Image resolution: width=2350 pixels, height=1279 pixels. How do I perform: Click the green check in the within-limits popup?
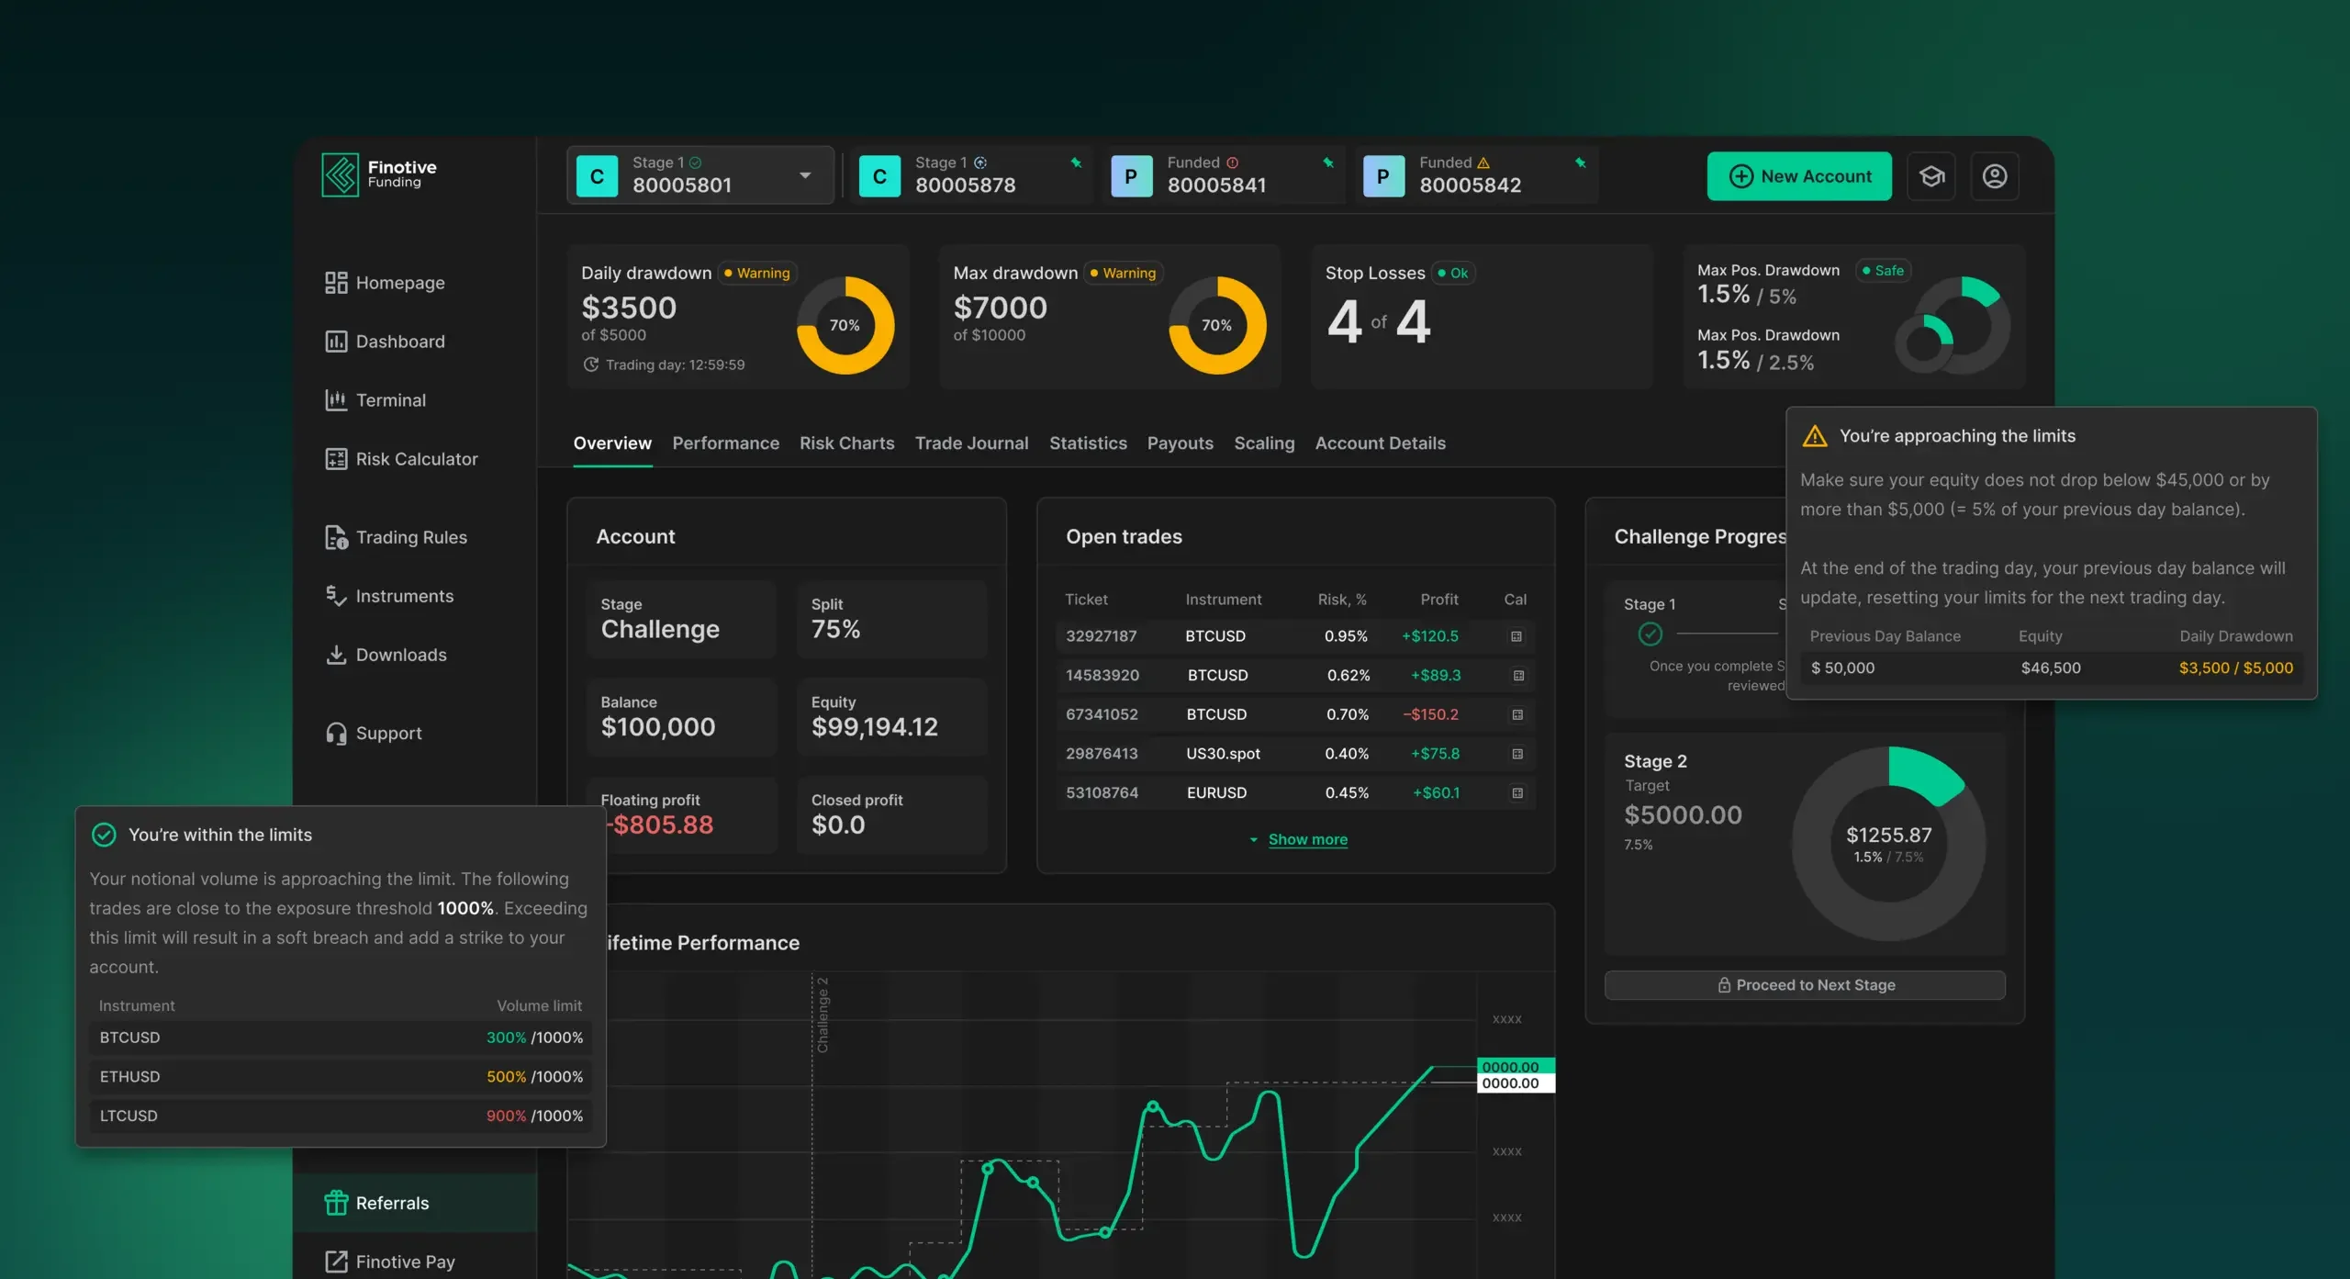tap(104, 835)
